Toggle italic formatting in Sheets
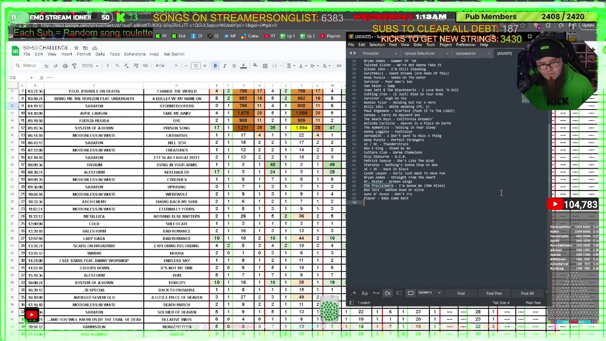 click(224, 66)
